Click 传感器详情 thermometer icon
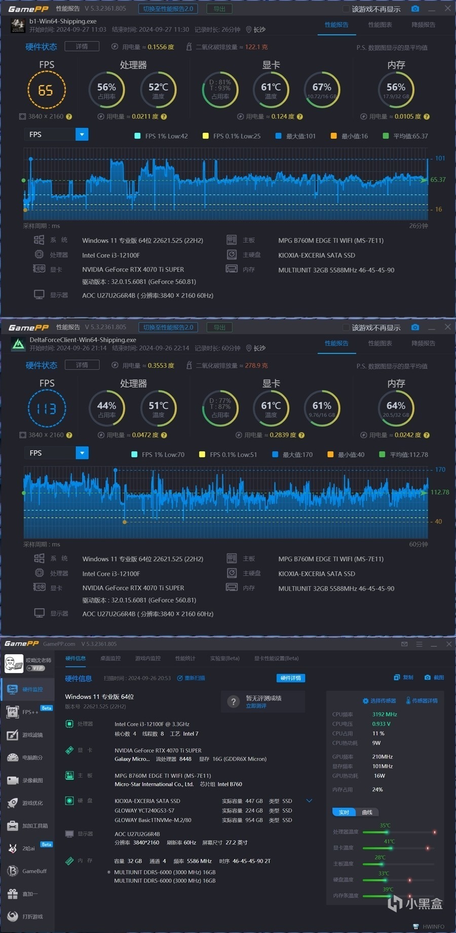This screenshot has height=933, width=456. (x=408, y=700)
